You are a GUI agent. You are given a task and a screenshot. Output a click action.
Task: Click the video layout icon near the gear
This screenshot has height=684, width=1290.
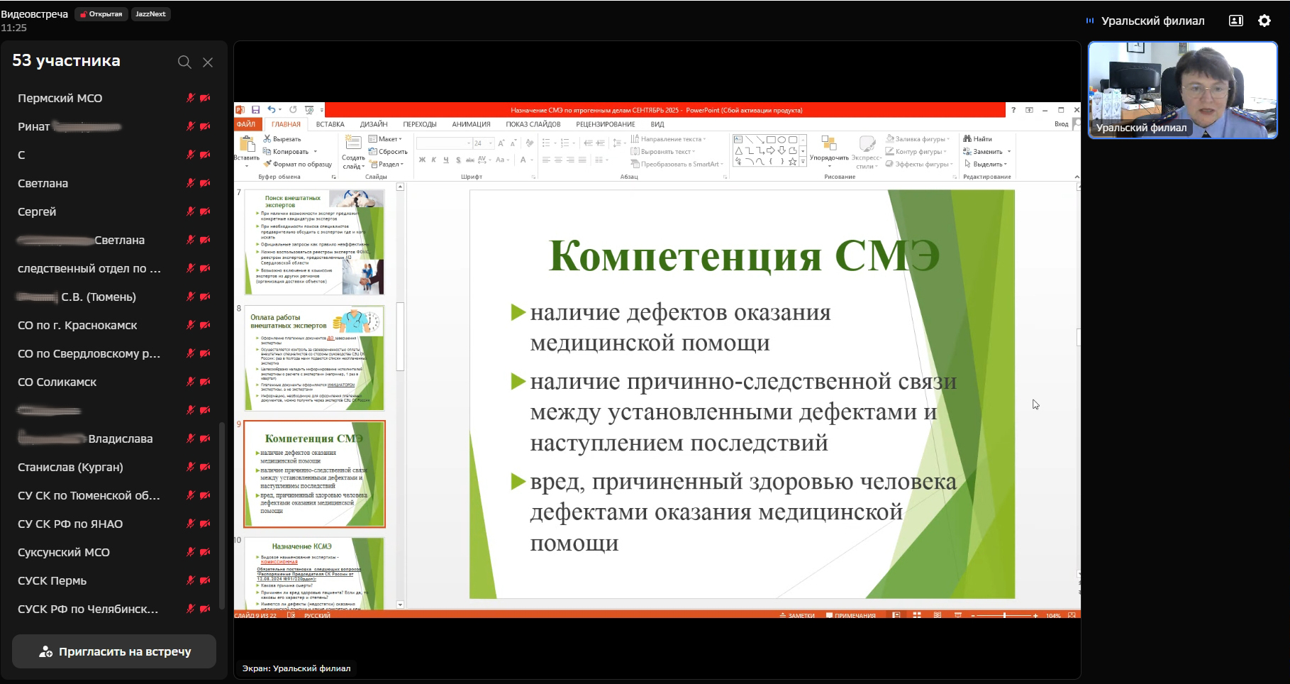coord(1236,21)
